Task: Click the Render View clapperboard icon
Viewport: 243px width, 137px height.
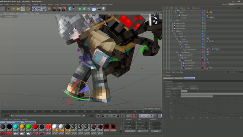Action: click(x=54, y=9)
